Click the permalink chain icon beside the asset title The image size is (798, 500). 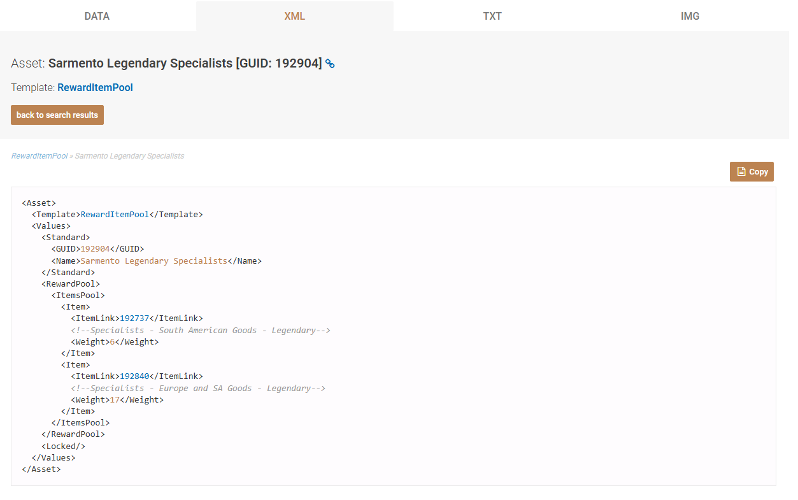click(330, 64)
